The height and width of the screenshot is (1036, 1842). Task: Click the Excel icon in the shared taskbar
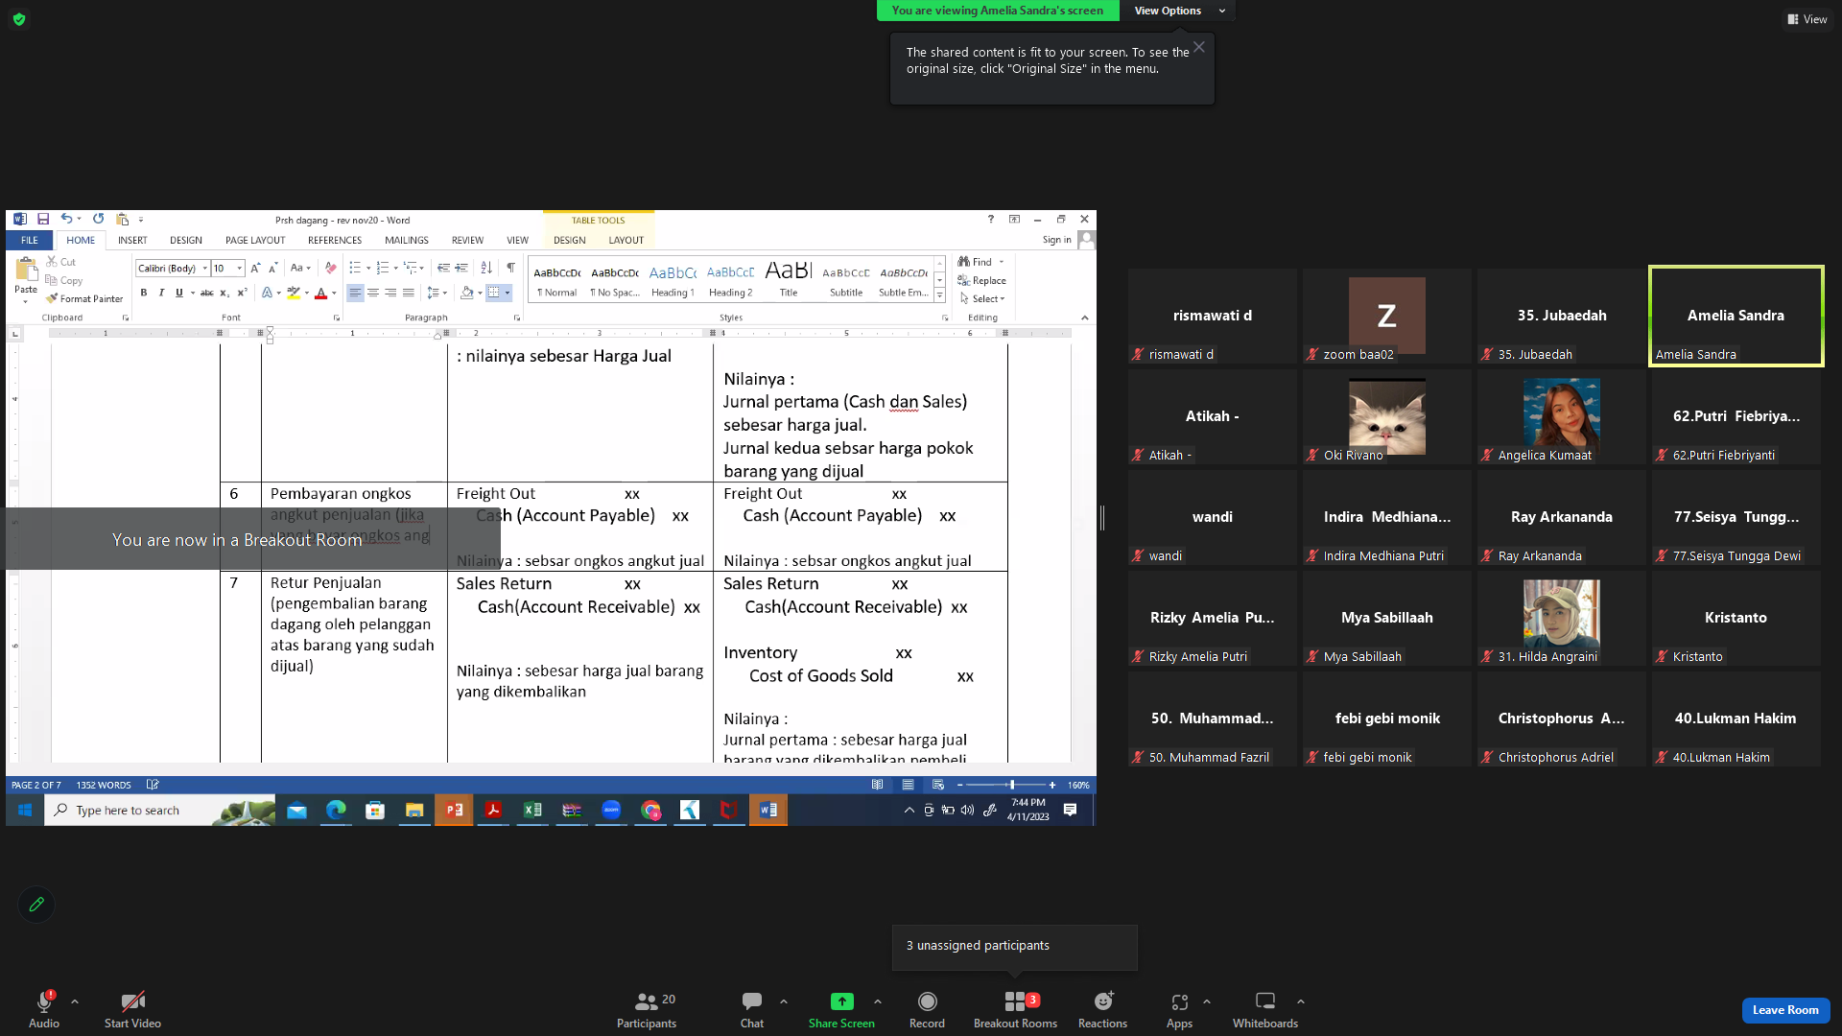pos(532,810)
